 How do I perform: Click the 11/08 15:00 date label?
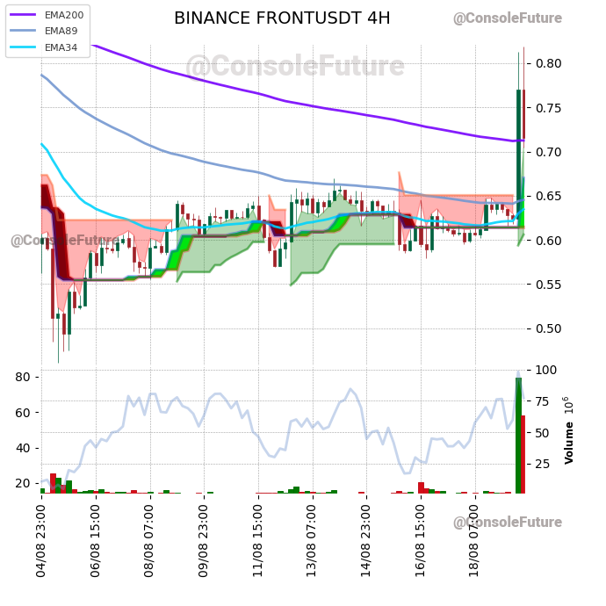[x=258, y=541]
